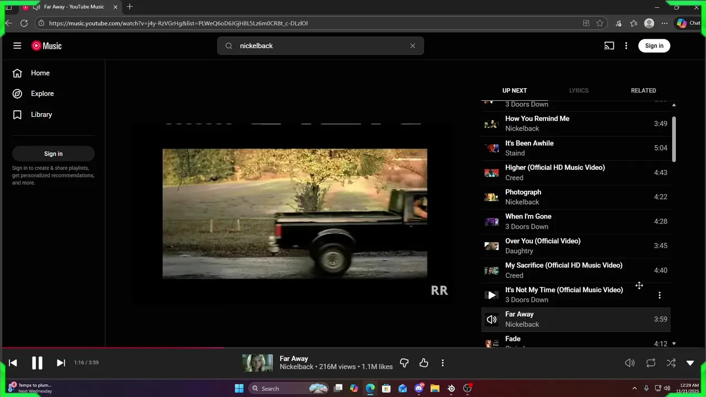The width and height of the screenshot is (706, 397).
Task: Like the song Far Away
Action: (424, 363)
